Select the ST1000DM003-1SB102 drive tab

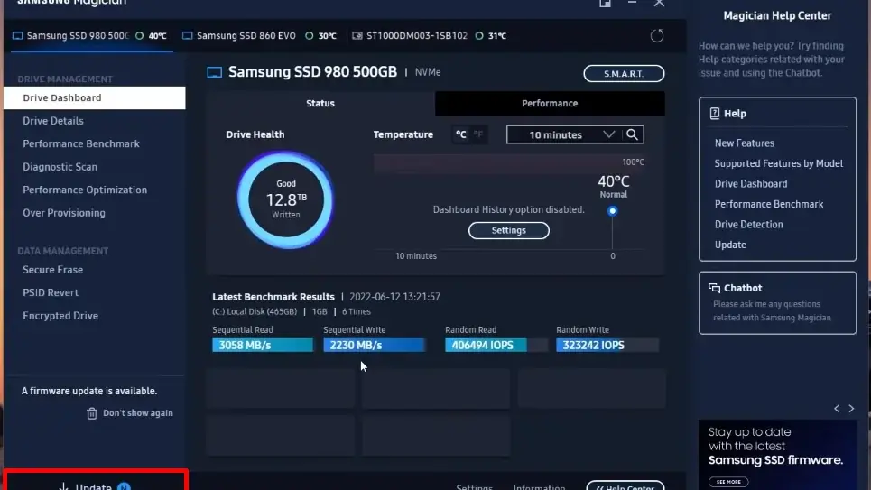430,35
